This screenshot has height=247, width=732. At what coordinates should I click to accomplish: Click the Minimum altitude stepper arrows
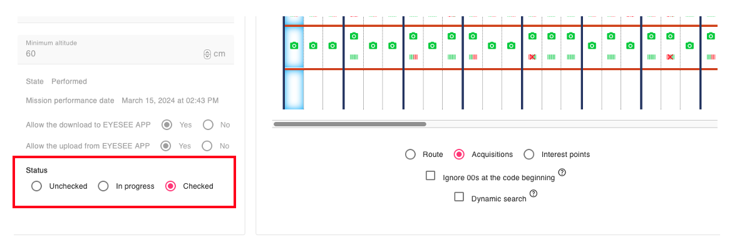pos(207,54)
